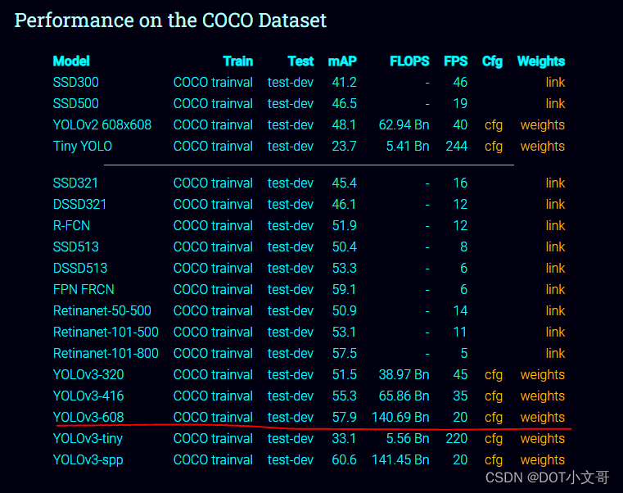Image resolution: width=623 pixels, height=493 pixels.
Task: Open YOLOv3-416 cfg link
Action: click(494, 396)
